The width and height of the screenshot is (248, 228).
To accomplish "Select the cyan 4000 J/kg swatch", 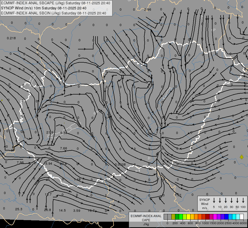I will point(234,217).
